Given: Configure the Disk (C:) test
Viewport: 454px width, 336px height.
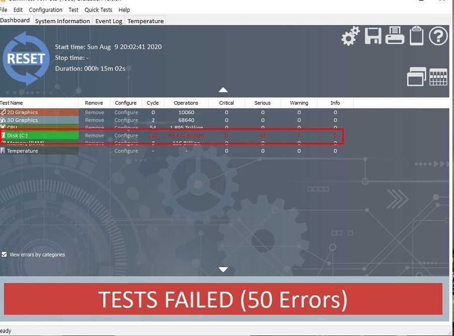Looking at the screenshot, I should [x=126, y=135].
